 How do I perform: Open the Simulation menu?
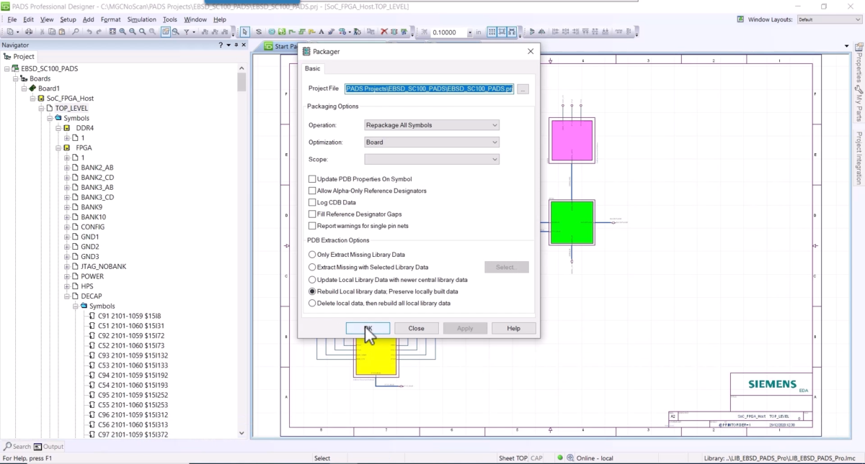pyautogui.click(x=141, y=19)
